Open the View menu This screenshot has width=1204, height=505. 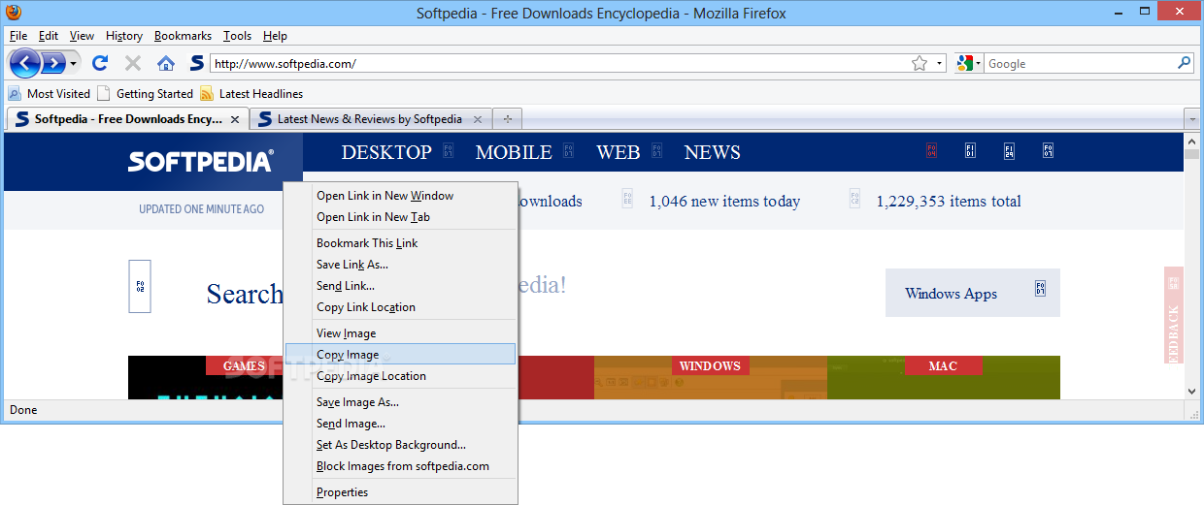pos(82,36)
